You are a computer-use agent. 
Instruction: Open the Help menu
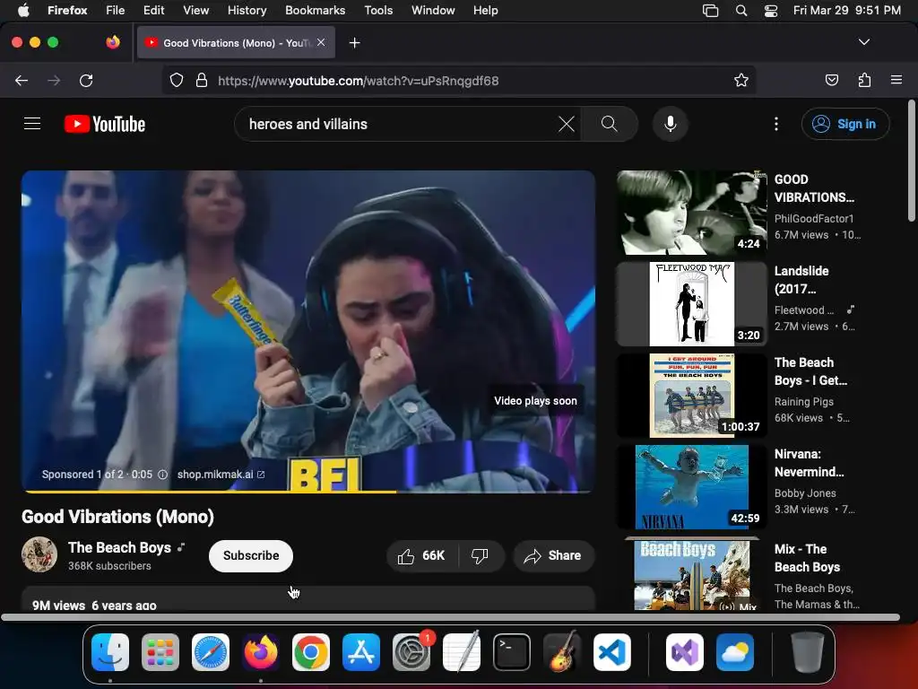[485, 10]
